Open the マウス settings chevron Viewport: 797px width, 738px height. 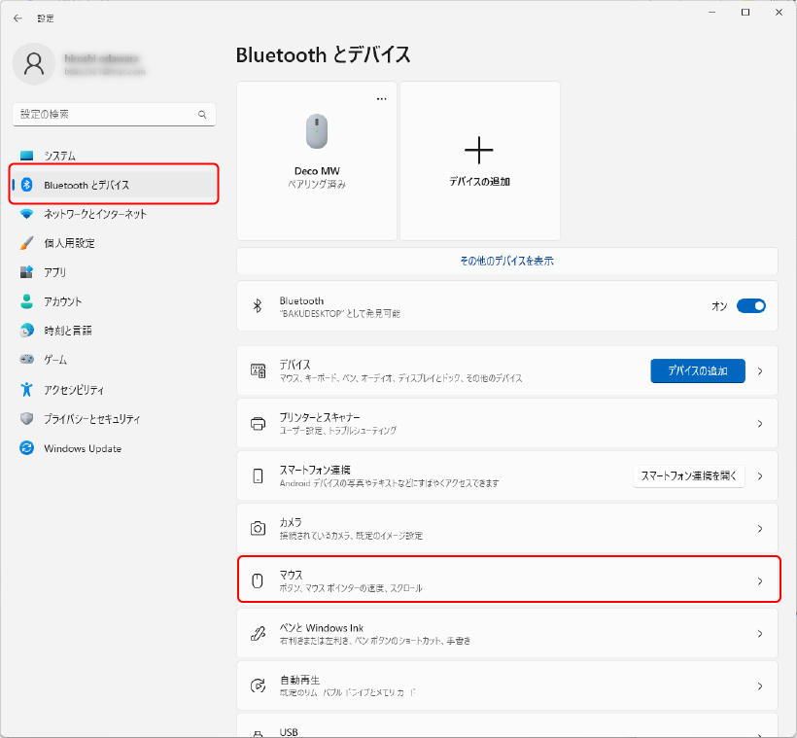[760, 581]
